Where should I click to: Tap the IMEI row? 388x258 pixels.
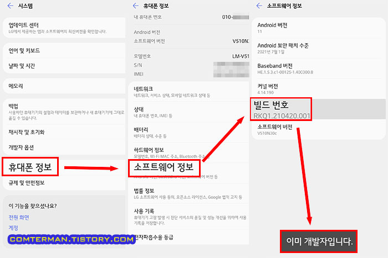(191, 74)
